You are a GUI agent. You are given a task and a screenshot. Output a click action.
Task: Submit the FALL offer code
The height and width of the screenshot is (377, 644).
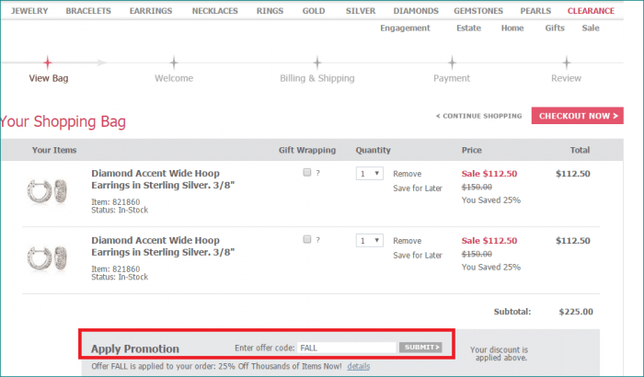421,348
